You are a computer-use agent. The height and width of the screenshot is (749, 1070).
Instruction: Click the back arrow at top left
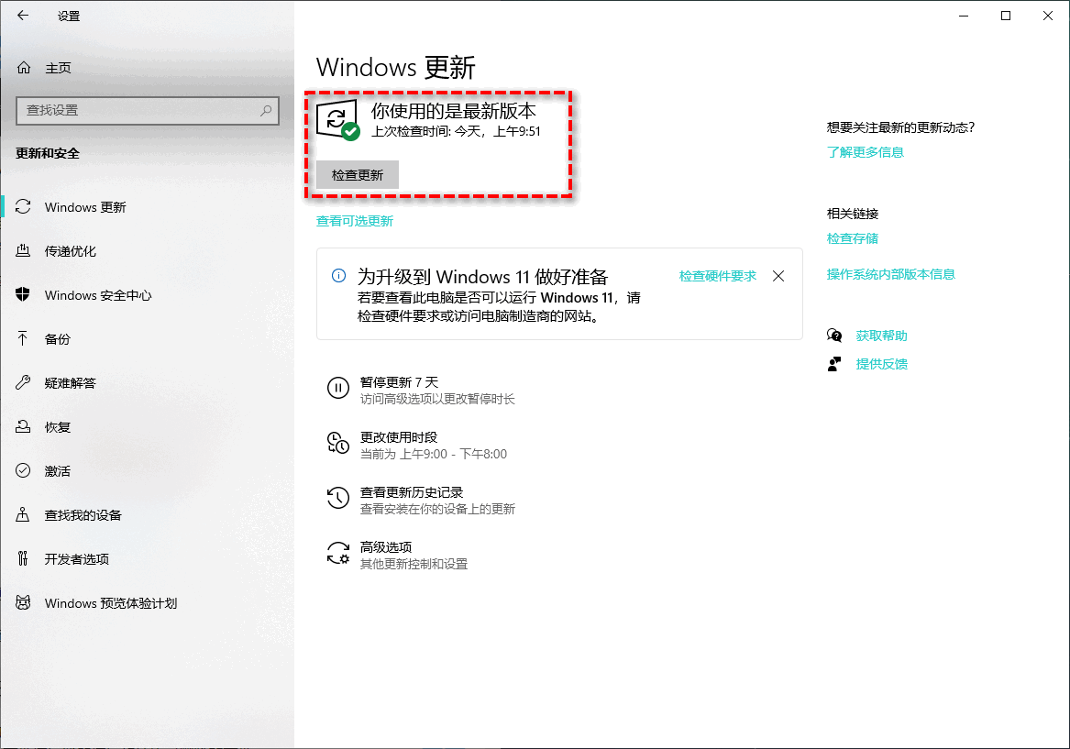click(21, 15)
